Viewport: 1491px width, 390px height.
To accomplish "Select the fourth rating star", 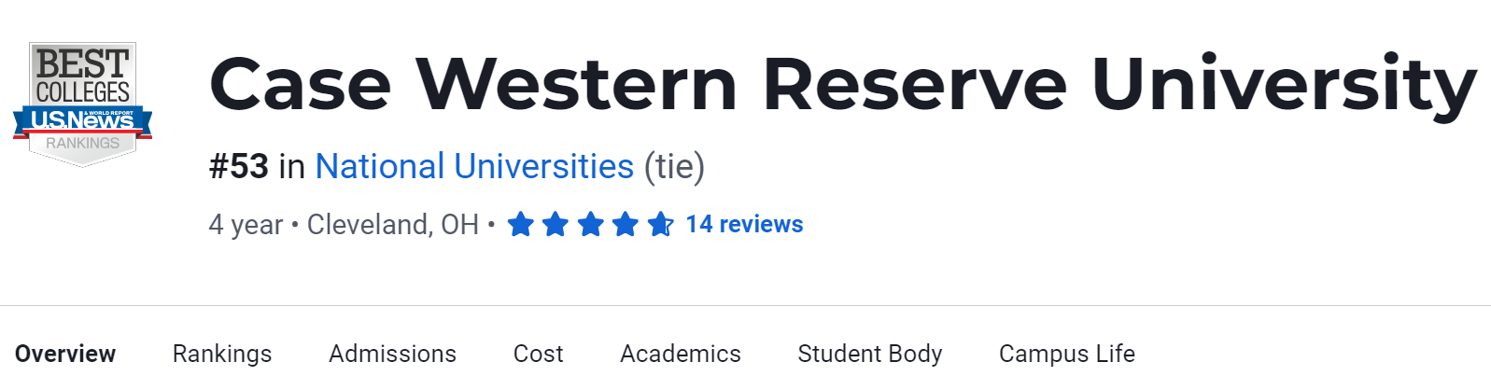I will [x=626, y=225].
